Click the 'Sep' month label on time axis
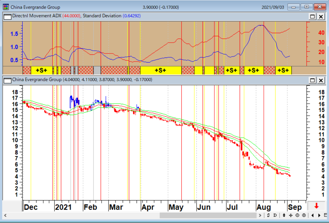The image size is (329, 223). [295, 207]
